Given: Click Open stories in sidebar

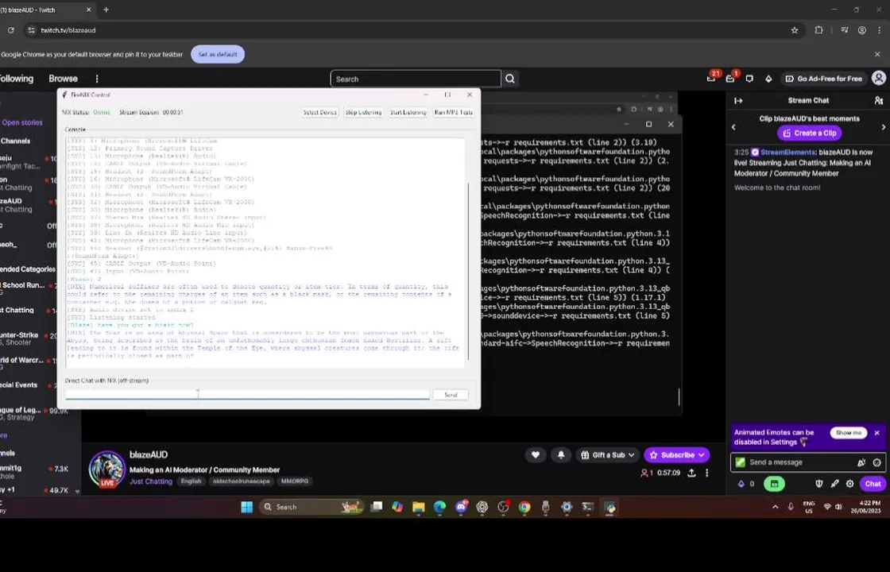Looking at the screenshot, I should 22,122.
